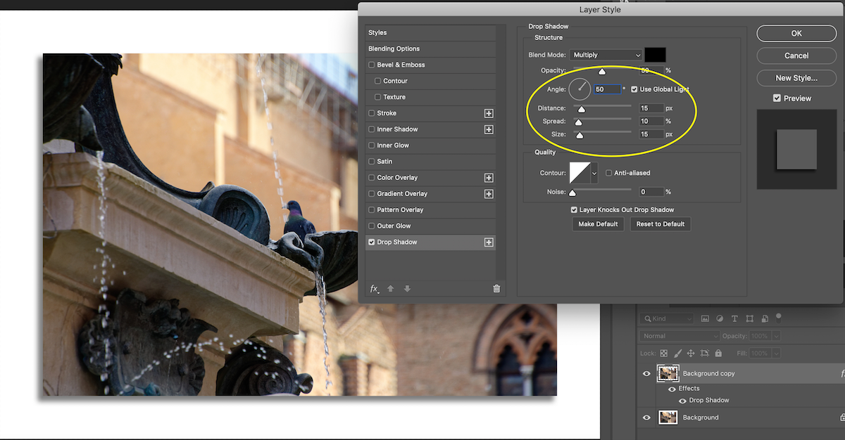
Task: Click the Distance slider handle
Action: (x=581, y=109)
